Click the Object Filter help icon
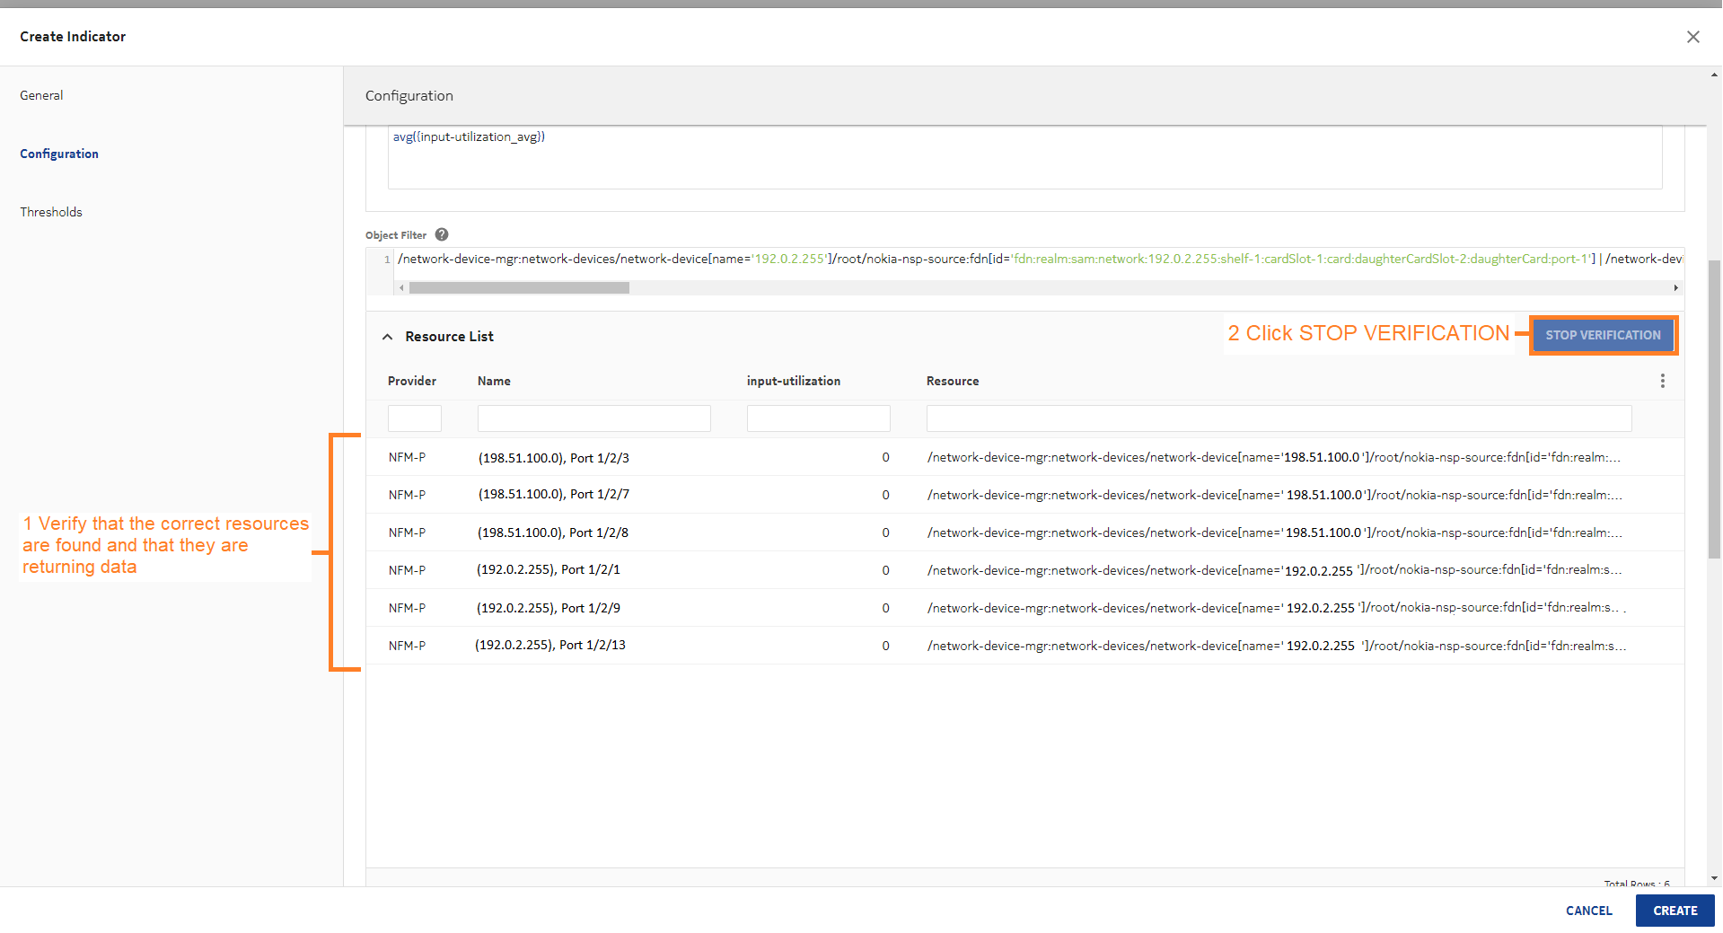1723x933 pixels. pyautogui.click(x=442, y=235)
